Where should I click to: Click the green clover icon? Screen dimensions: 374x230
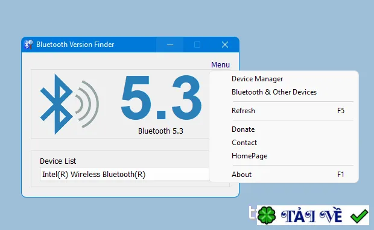pos(267,216)
